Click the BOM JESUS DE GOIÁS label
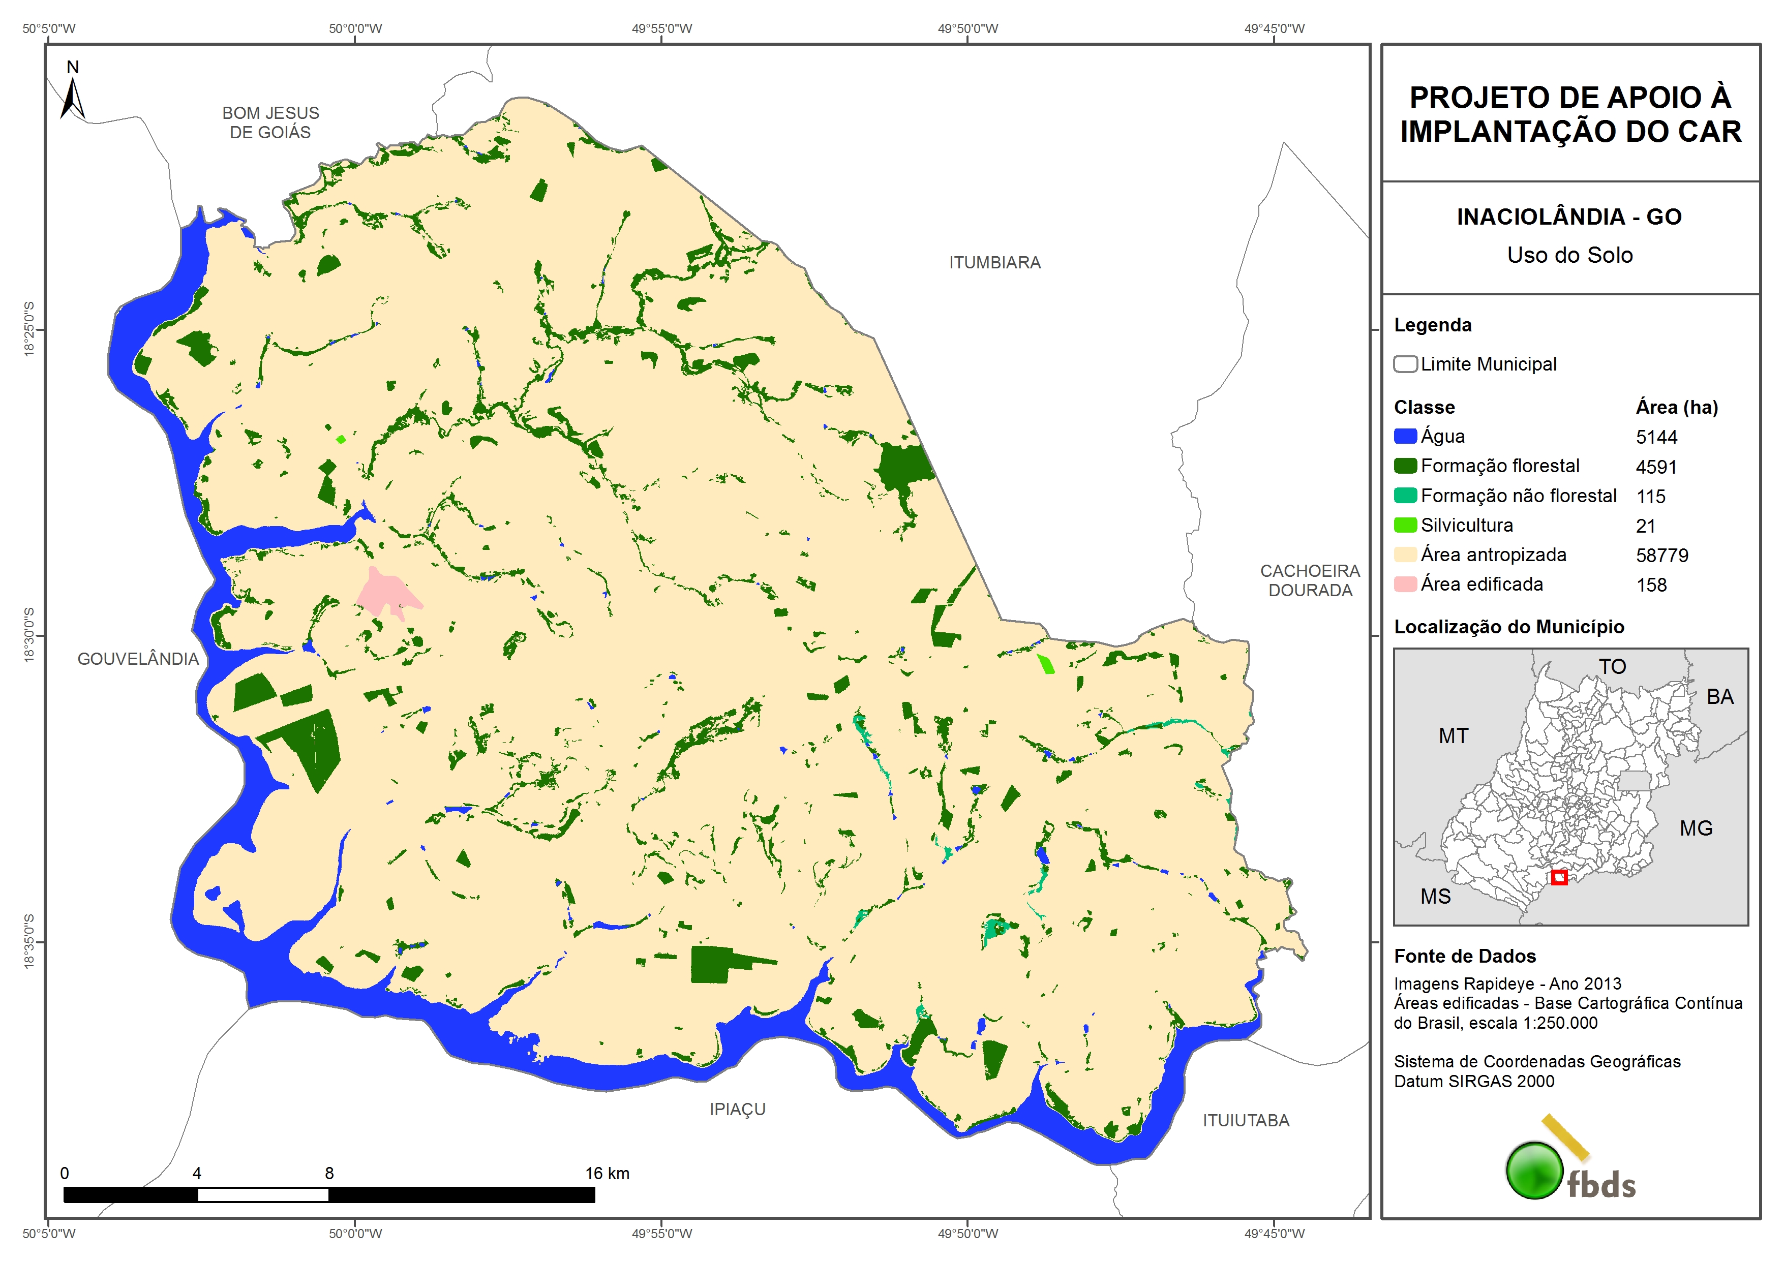 click(x=270, y=123)
